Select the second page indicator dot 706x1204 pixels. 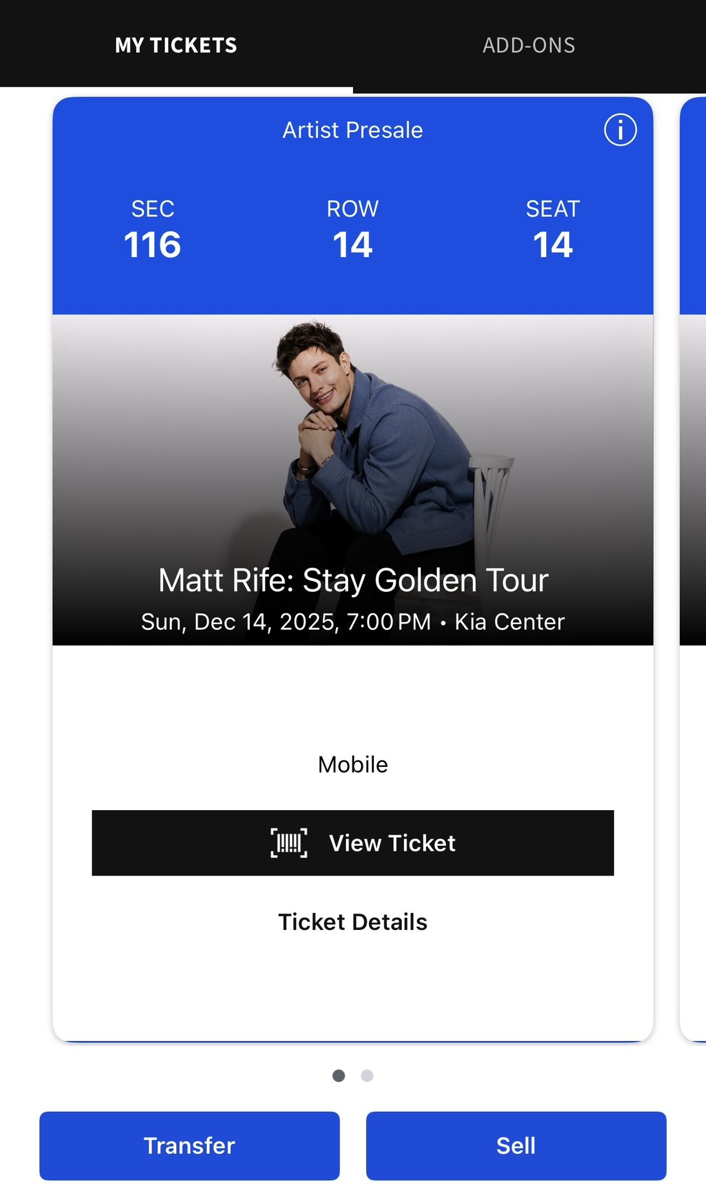pos(367,1075)
